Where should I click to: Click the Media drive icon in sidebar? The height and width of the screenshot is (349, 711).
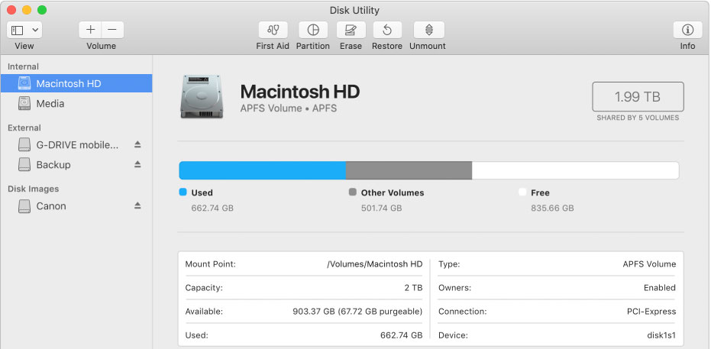point(24,103)
